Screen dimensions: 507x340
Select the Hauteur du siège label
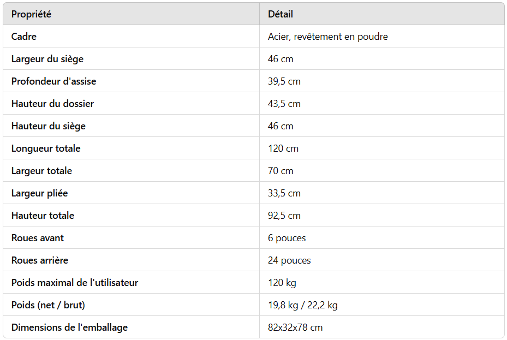(48, 126)
